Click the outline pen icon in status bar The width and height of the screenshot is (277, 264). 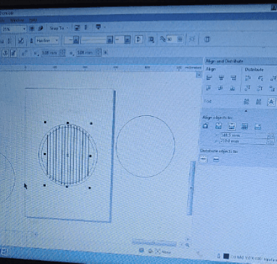coord(219,256)
